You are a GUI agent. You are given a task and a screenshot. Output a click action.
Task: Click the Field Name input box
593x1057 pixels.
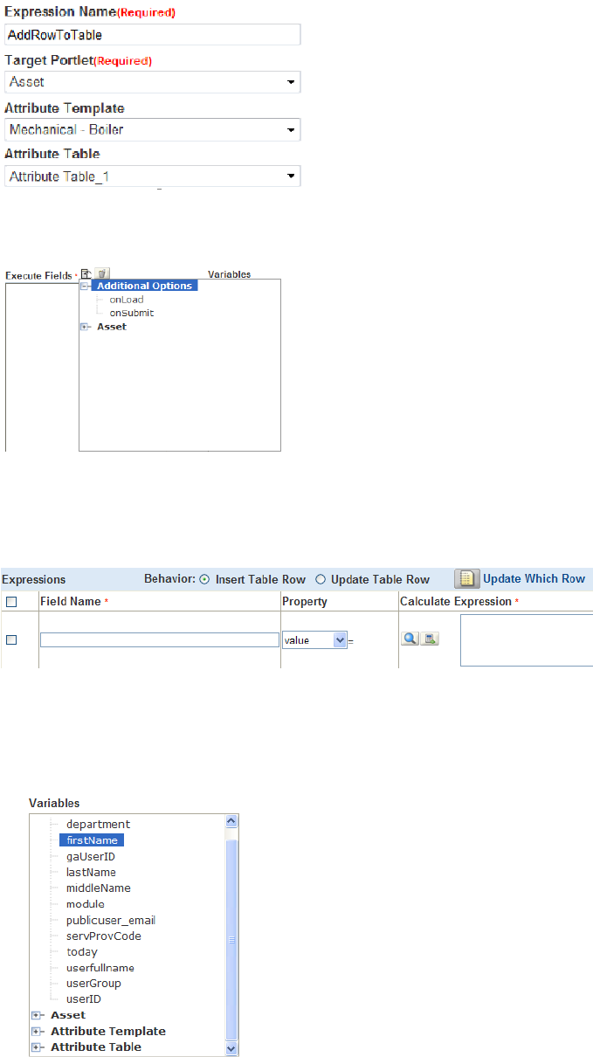tap(160, 639)
